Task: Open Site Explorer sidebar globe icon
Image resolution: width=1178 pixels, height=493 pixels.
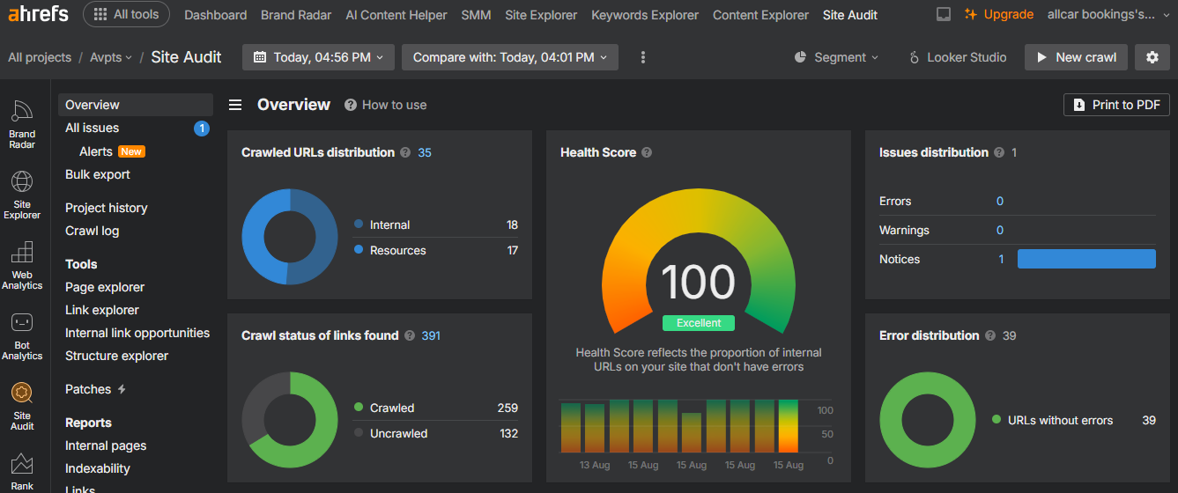Action: (22, 195)
